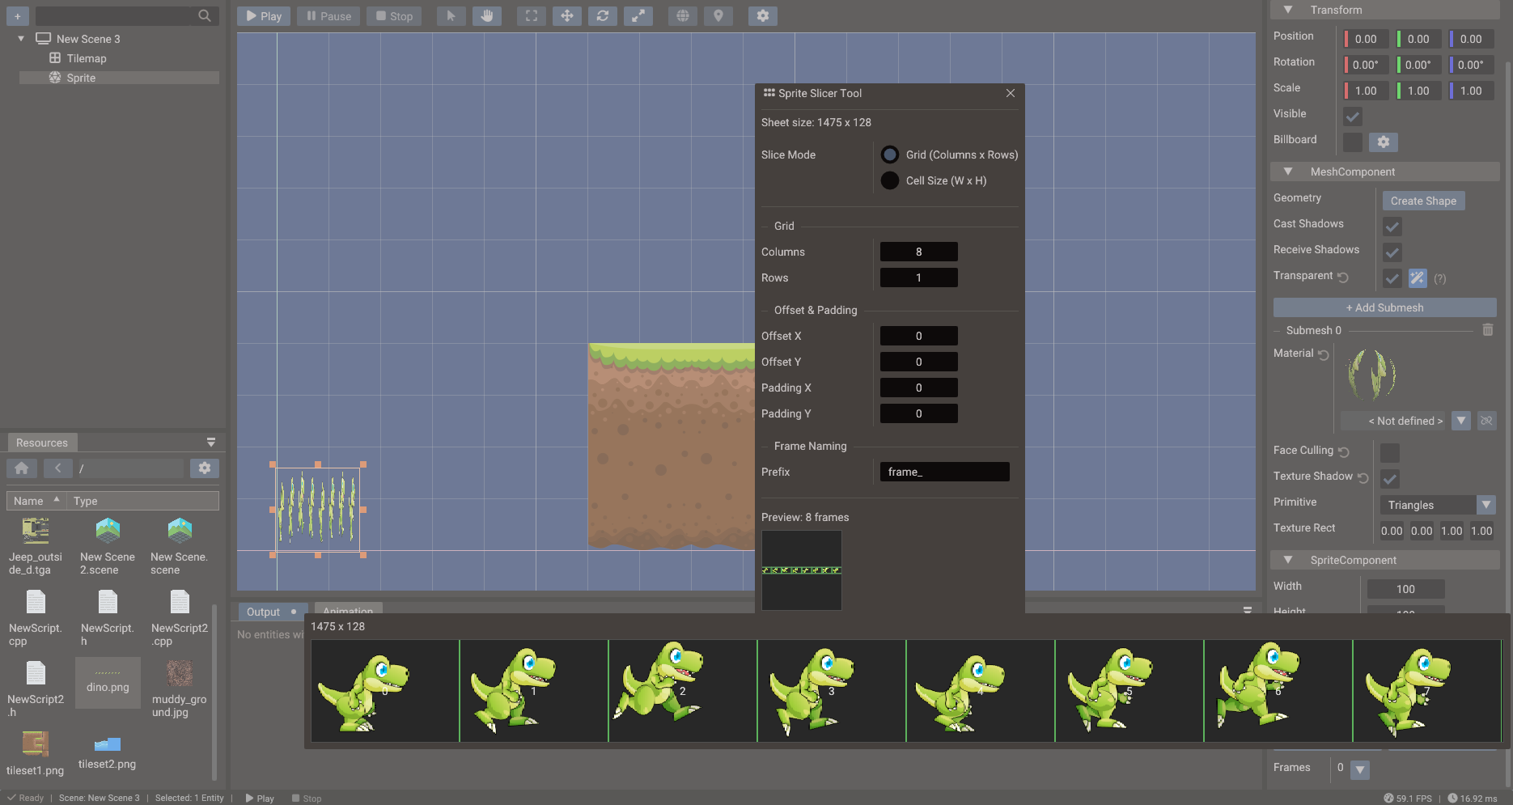Toggle the Texture Shadow checkbox
The height and width of the screenshot is (805, 1513).
coord(1390,479)
